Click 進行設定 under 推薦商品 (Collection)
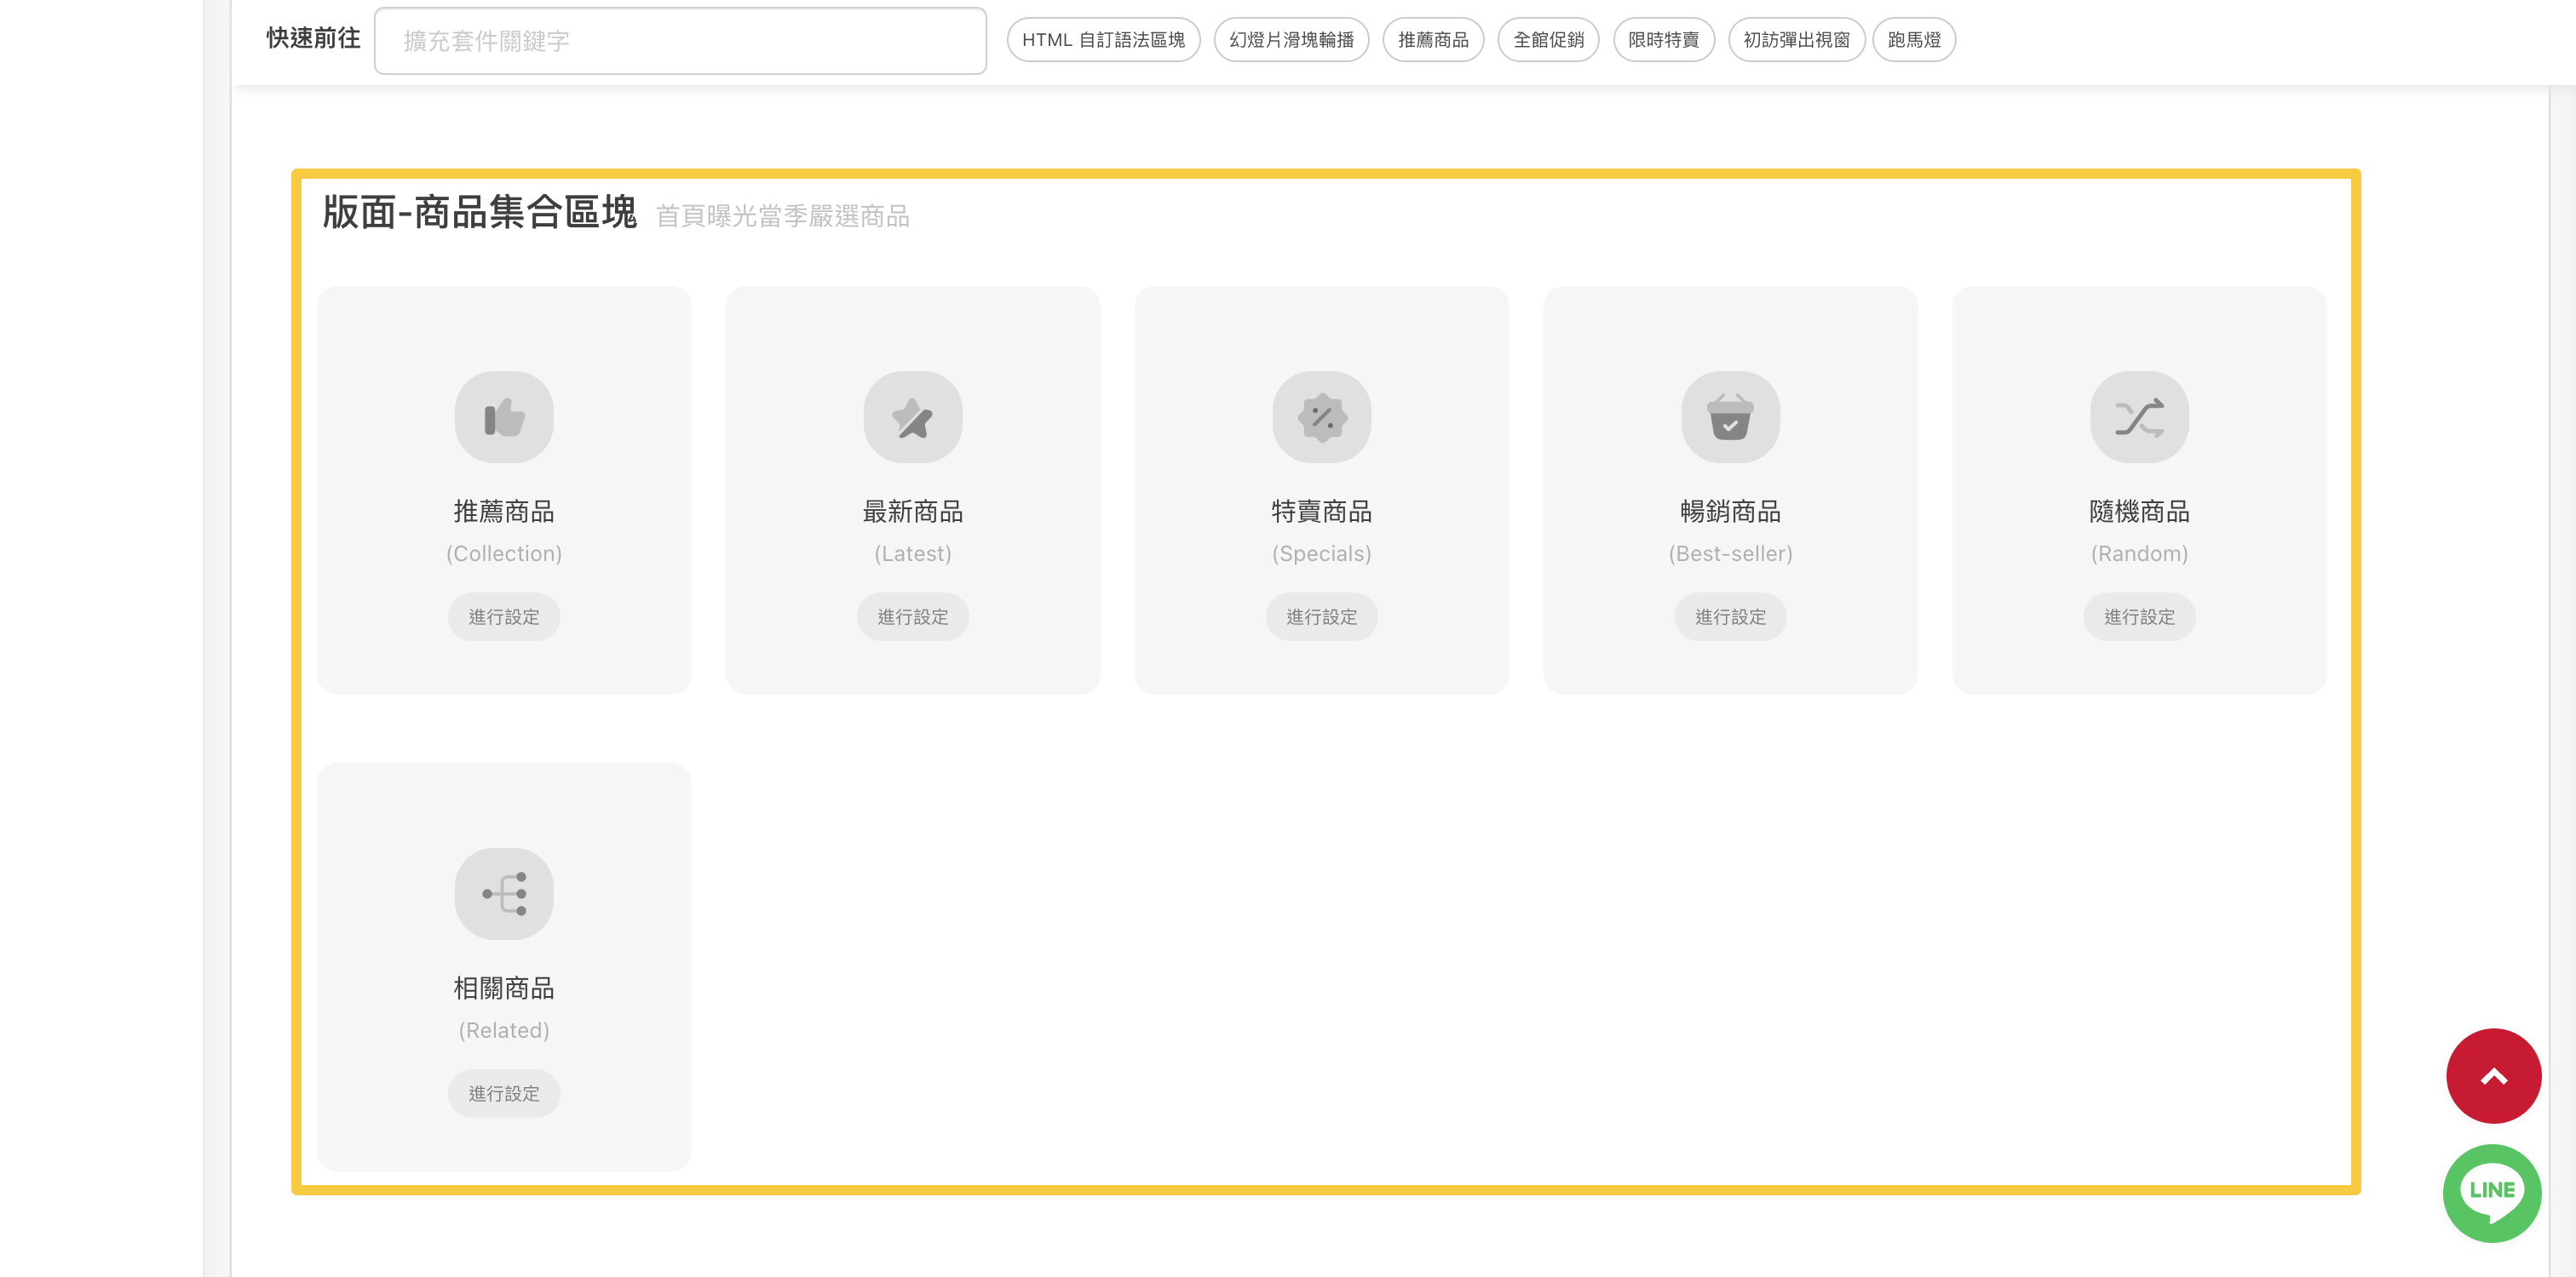Viewport: 2576px width, 1277px height. point(504,616)
